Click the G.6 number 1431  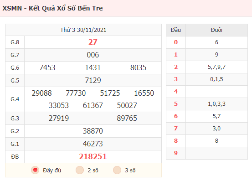93,67
